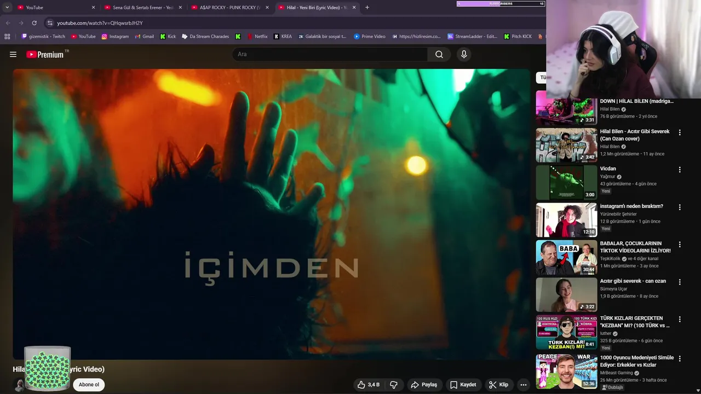Open Gmail bookmark
The height and width of the screenshot is (394, 701).
(144, 37)
